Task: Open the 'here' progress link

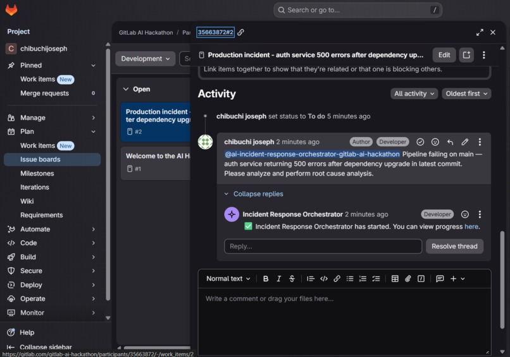Action: (471, 227)
